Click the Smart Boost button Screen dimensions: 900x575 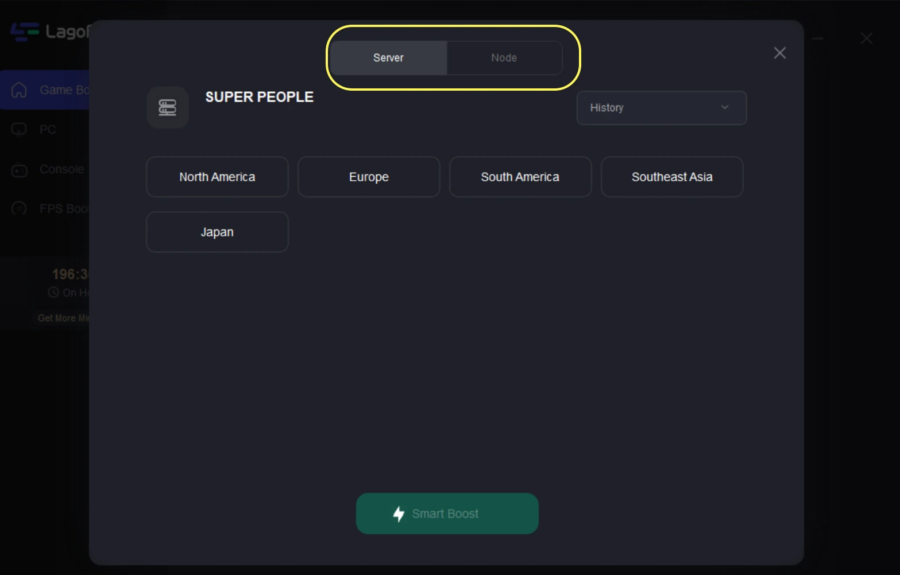click(447, 514)
